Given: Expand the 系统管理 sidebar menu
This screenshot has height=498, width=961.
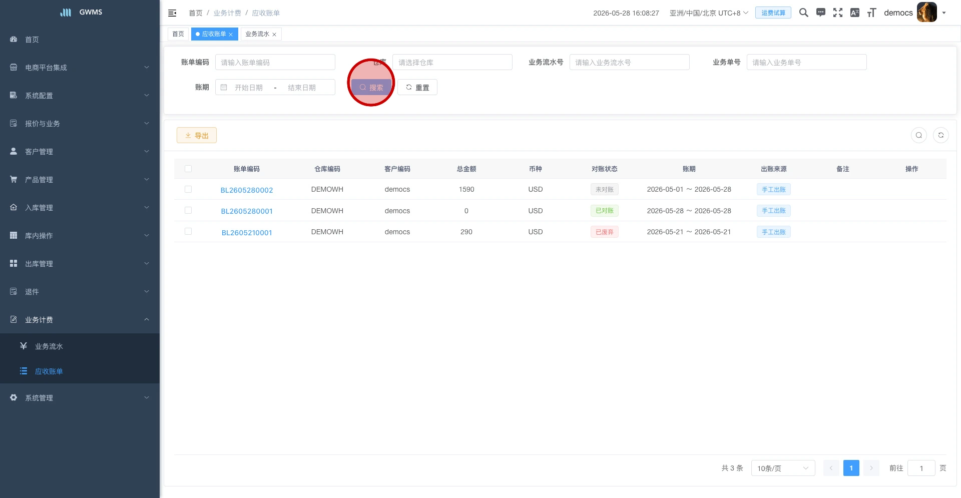Looking at the screenshot, I should click(x=80, y=398).
